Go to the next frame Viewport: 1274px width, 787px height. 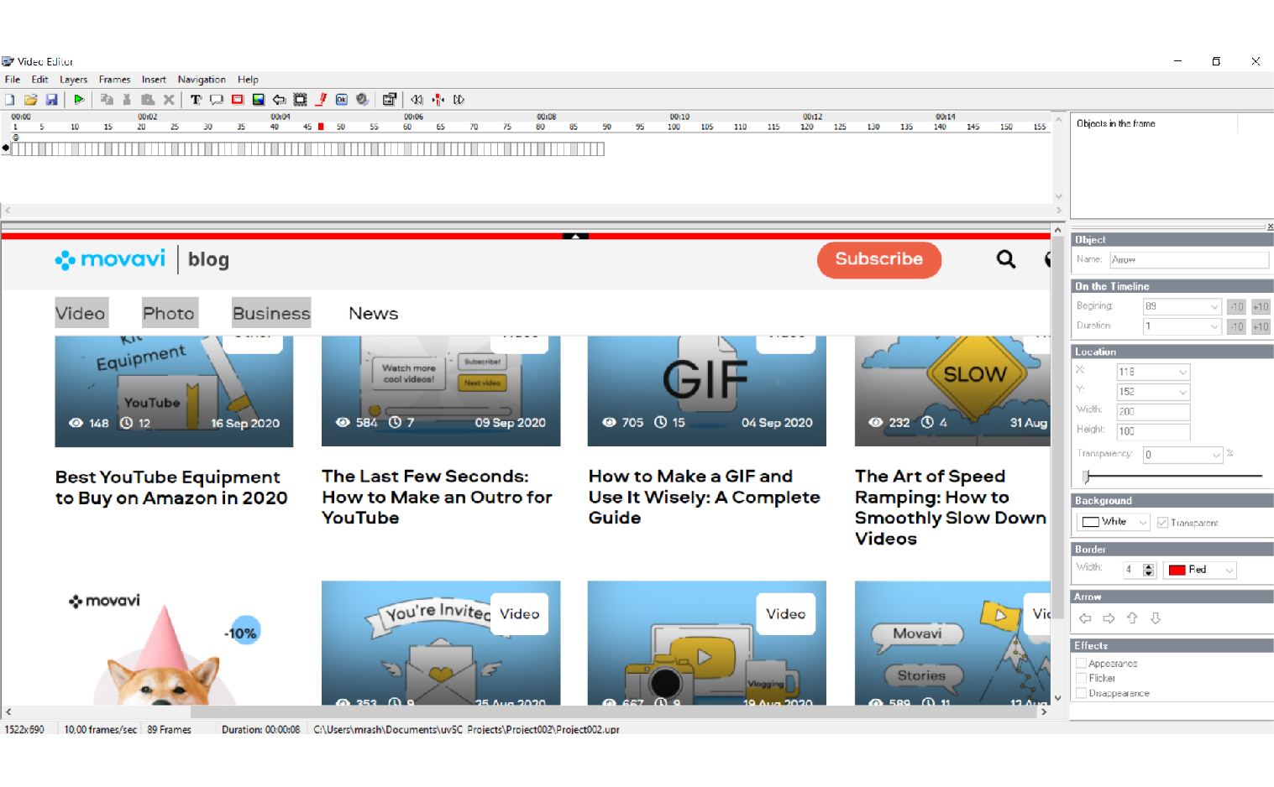[459, 100]
